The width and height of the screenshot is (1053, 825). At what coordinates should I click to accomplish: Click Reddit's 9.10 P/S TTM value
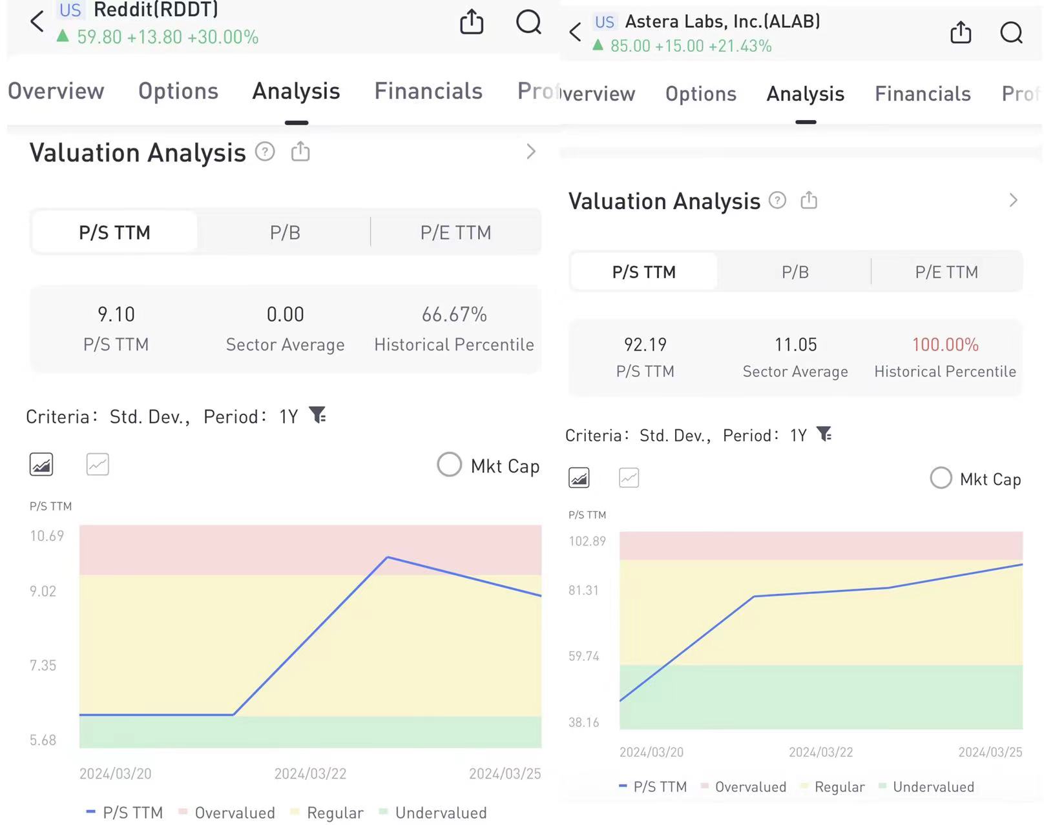(116, 314)
